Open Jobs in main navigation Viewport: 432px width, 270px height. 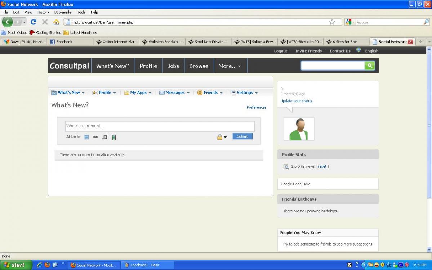pyautogui.click(x=173, y=66)
